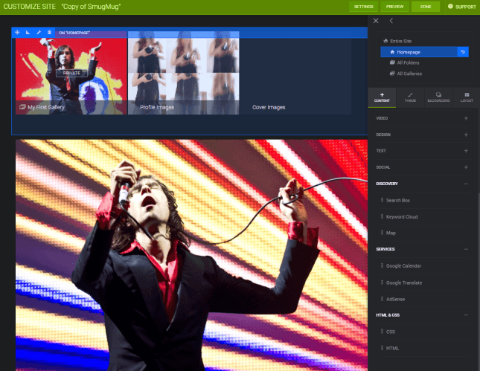Expand the Social section
This screenshot has width=480, height=371.
click(x=466, y=167)
